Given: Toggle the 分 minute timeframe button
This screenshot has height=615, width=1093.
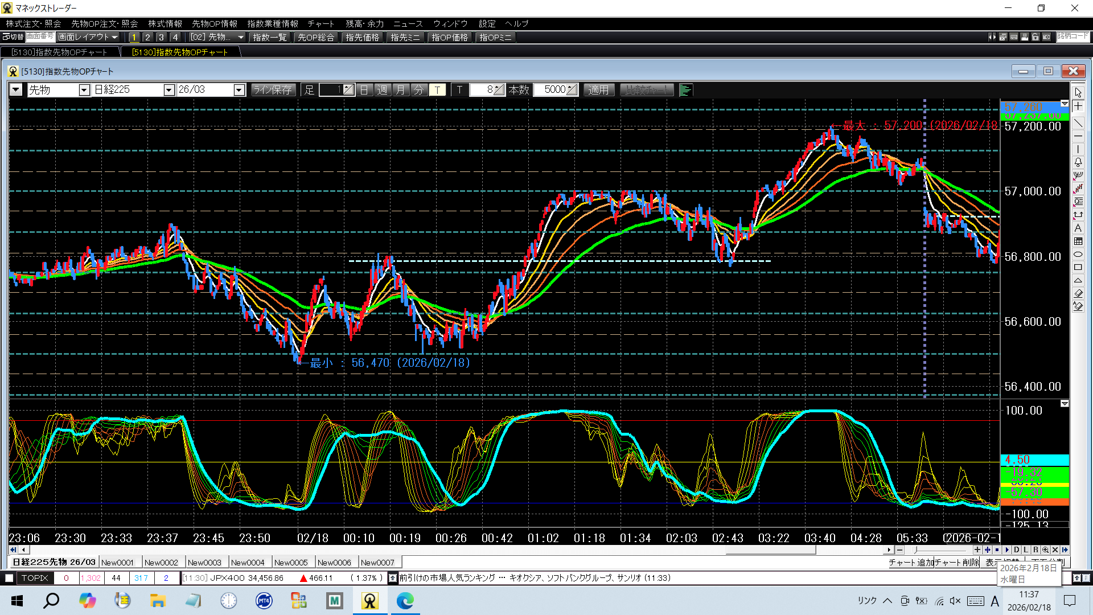Looking at the screenshot, I should coord(418,90).
